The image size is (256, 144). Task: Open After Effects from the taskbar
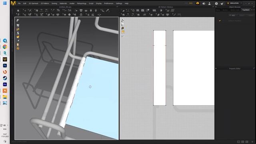pos(5,84)
